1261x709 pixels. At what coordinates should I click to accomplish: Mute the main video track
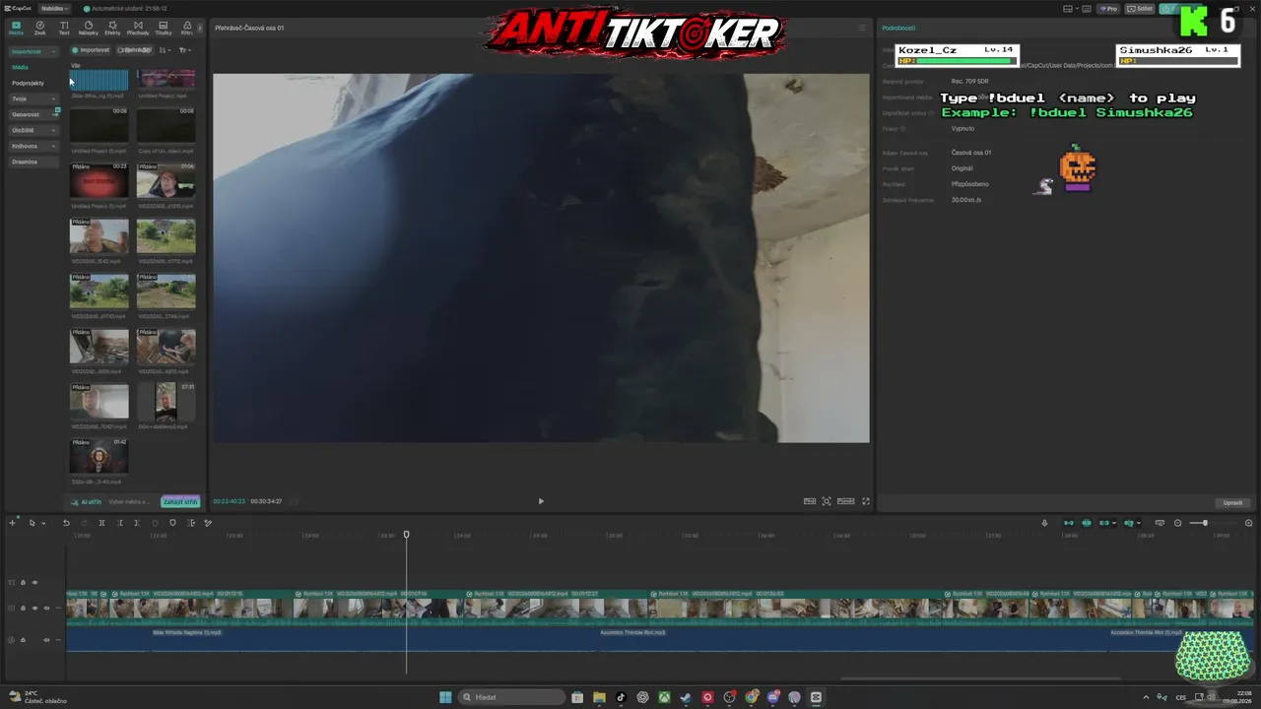tap(46, 609)
